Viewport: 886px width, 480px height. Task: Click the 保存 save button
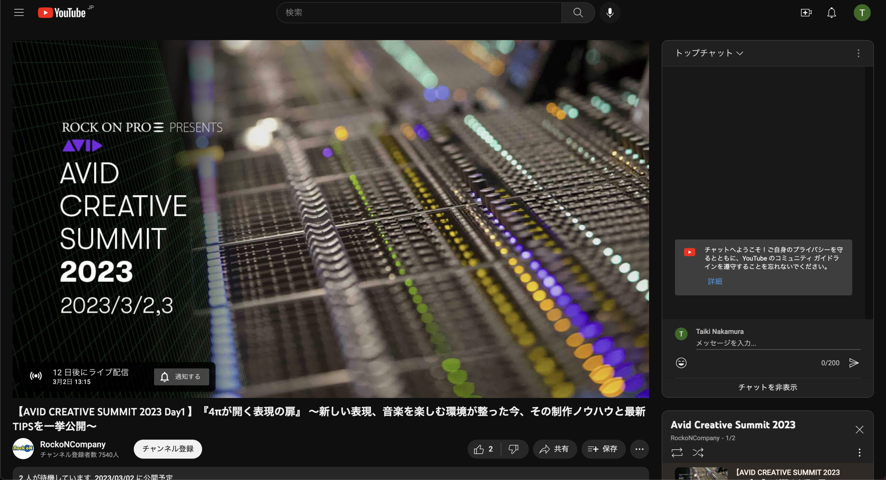[x=603, y=449]
